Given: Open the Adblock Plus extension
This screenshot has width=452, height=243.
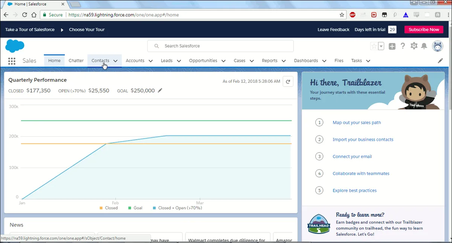Looking at the screenshot, I should [353, 15].
